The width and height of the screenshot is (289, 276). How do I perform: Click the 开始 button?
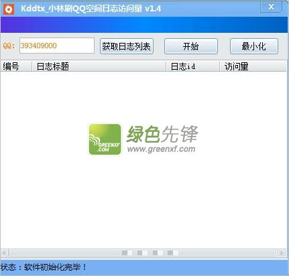tap(191, 46)
